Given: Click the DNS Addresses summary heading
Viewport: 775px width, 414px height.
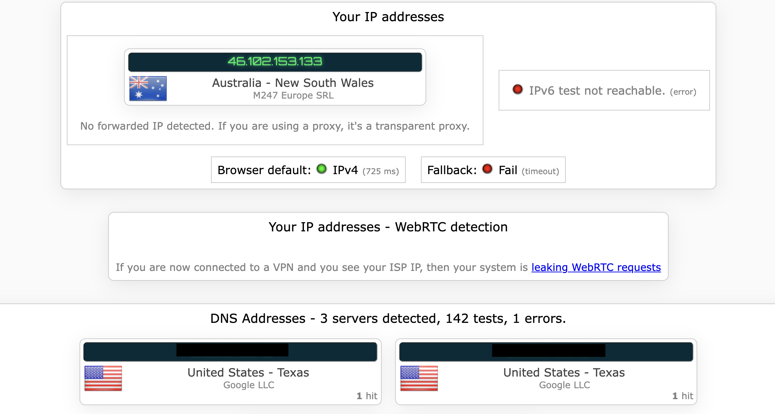Looking at the screenshot, I should (x=387, y=318).
